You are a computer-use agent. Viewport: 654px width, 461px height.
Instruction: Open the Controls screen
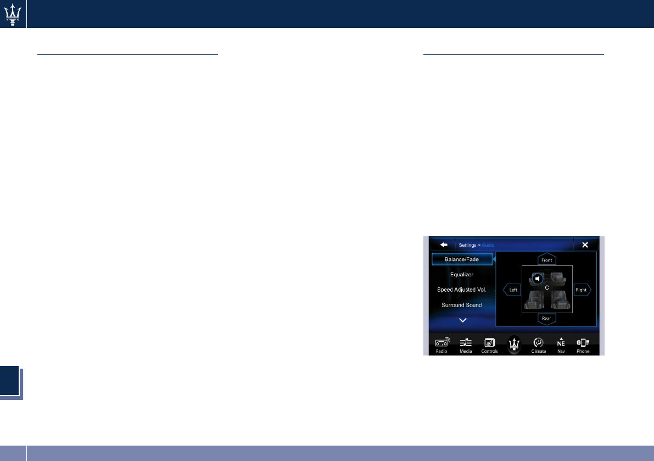[490, 346]
